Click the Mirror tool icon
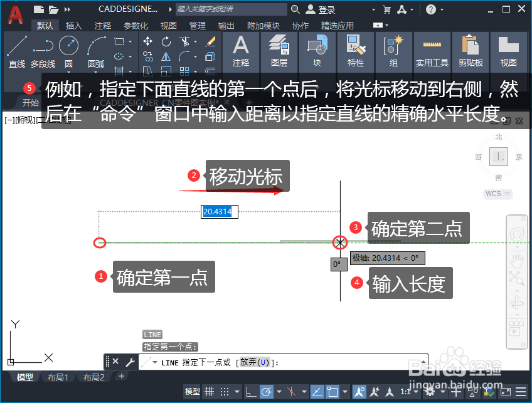The height and width of the screenshot is (403, 532). click(166, 56)
